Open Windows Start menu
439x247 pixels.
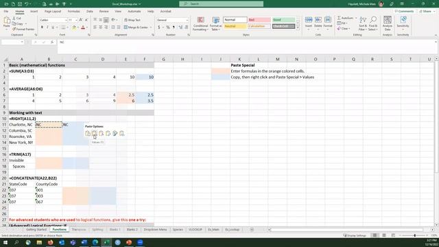(5, 242)
